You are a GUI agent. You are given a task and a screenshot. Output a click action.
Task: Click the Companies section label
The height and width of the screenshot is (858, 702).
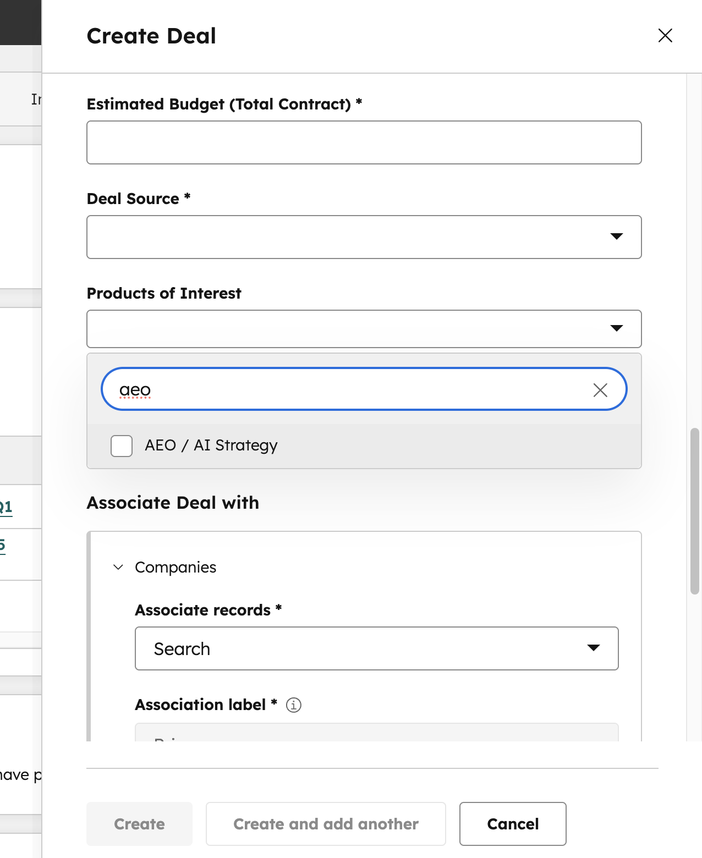tap(175, 567)
